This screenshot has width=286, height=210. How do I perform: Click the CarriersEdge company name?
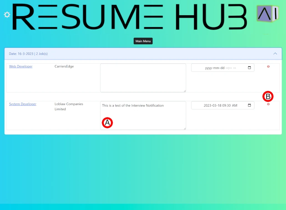point(64,66)
